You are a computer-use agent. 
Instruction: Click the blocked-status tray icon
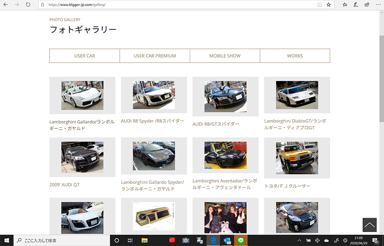345,240
